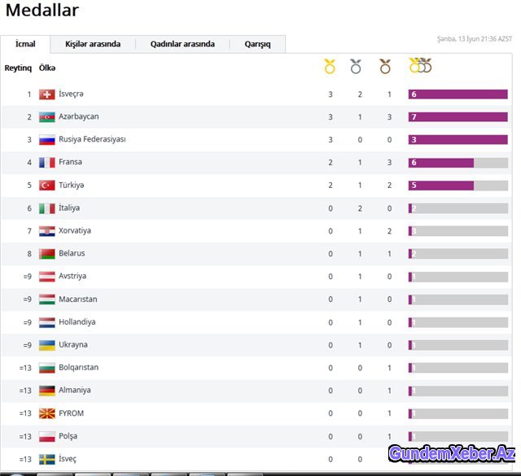Image resolution: width=521 pixels, height=476 pixels.
Task: Click the bronze medal column icon
Action: click(x=385, y=67)
